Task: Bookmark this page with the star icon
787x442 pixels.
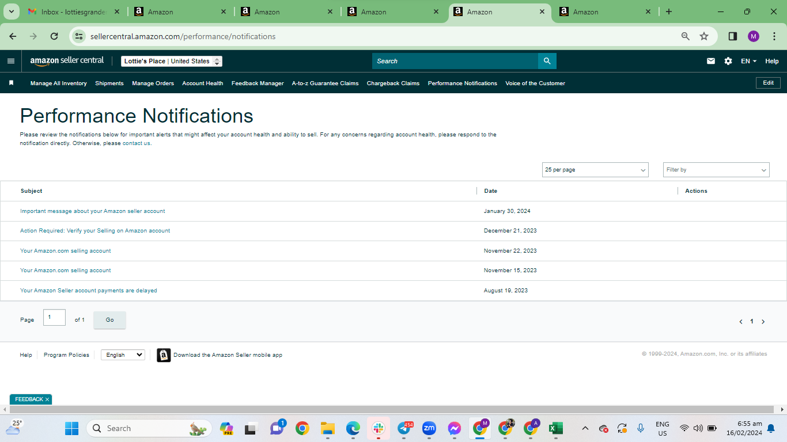Action: click(704, 36)
